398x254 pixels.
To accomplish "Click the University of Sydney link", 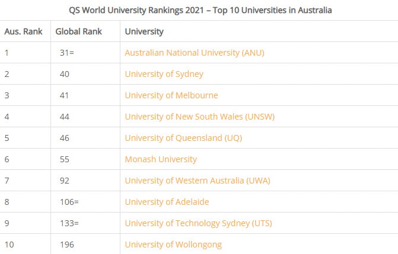I will 164,74.
